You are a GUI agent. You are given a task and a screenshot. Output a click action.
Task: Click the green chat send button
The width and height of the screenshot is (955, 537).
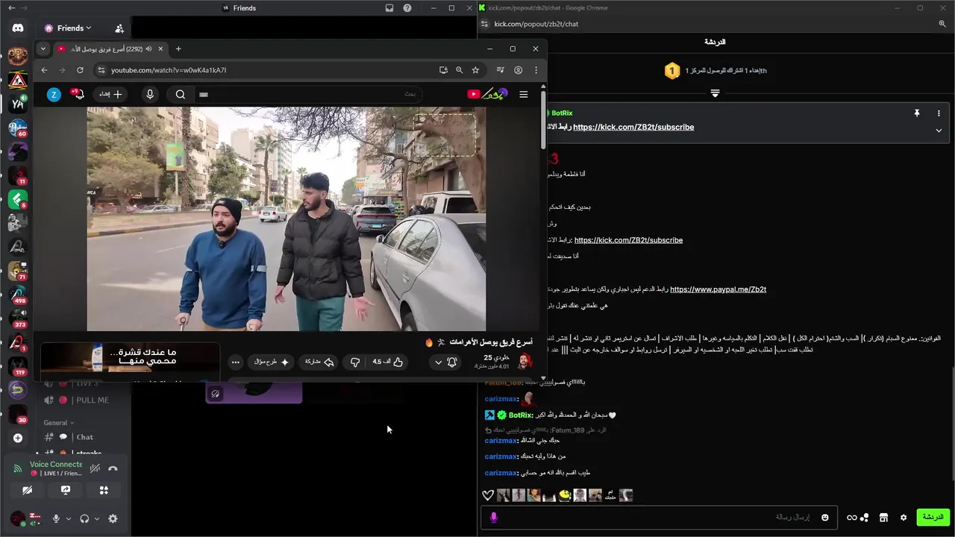[x=933, y=517]
